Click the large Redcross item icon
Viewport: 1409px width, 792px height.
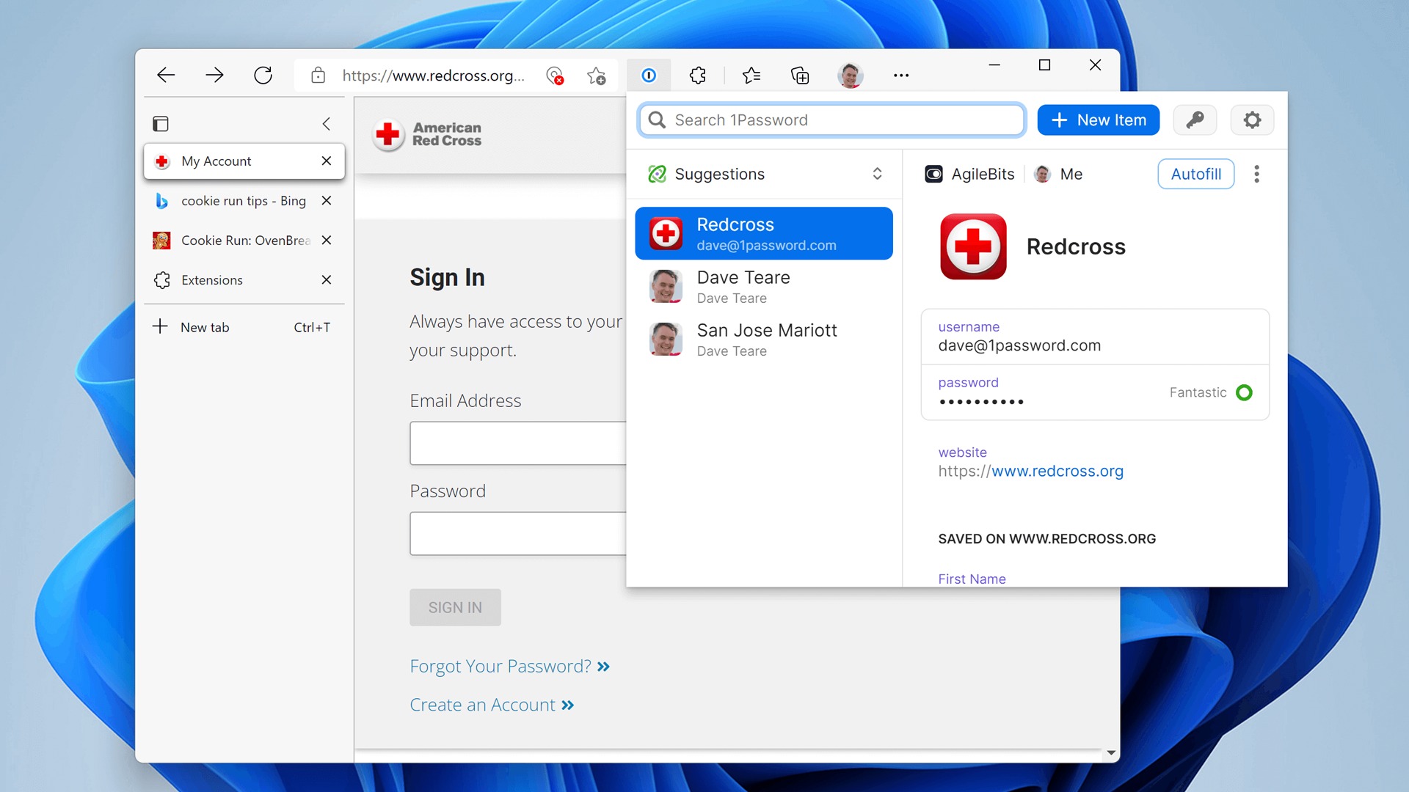(973, 246)
